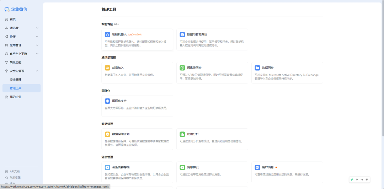Click the Microsoft Active Directory description text
Screen dimensions: 384x189
point(287,77)
